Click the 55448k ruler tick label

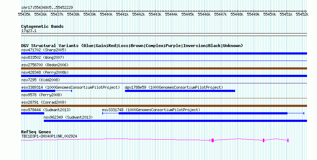coord(237,14)
